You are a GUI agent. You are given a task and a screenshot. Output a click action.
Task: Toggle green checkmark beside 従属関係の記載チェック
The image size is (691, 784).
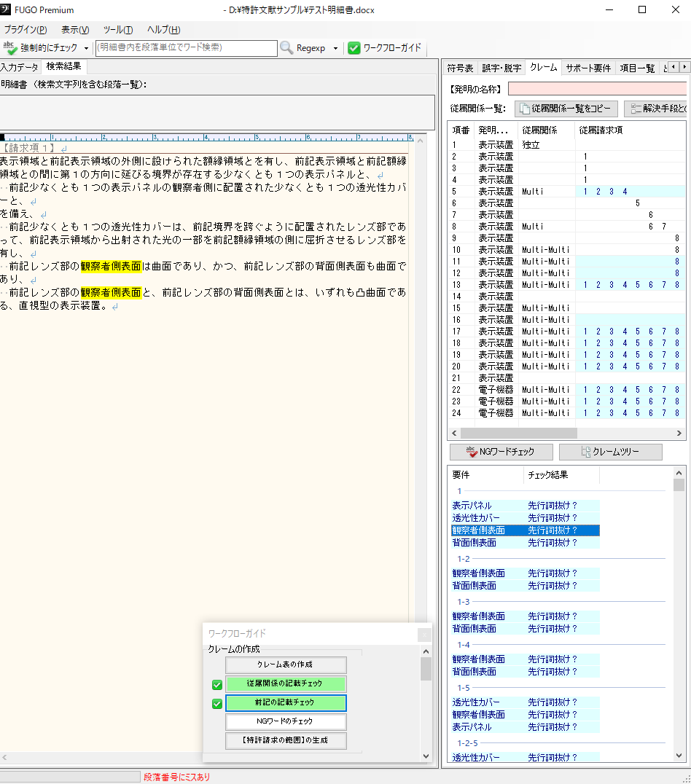click(x=217, y=684)
